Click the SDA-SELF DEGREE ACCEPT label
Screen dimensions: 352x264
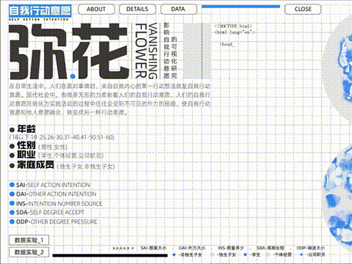coord(50,213)
